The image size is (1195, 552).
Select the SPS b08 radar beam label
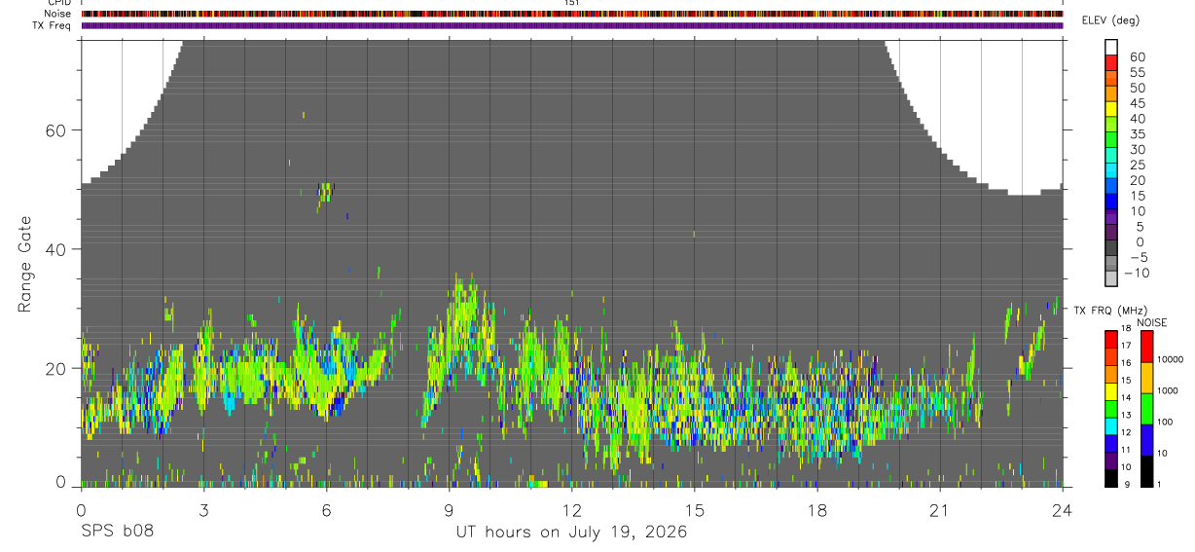[117, 533]
